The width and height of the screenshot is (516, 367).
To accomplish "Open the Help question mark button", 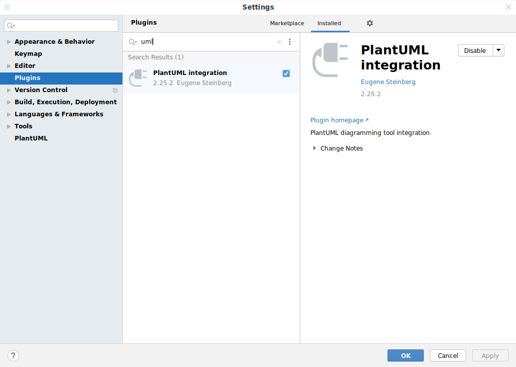I will [x=13, y=355].
